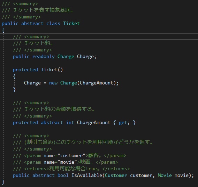Click the bool return type of IsAvailable
The height and width of the screenshot is (187, 198).
coord(63,176)
